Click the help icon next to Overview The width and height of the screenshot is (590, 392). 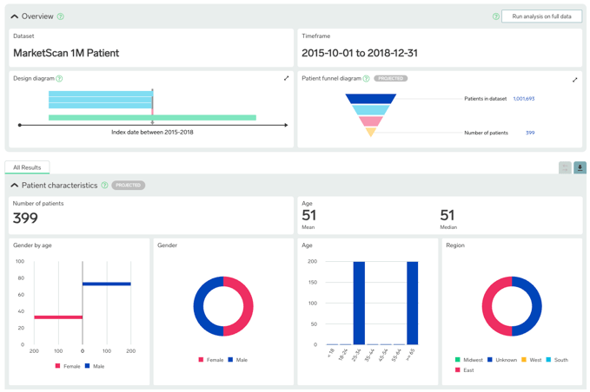click(x=60, y=16)
